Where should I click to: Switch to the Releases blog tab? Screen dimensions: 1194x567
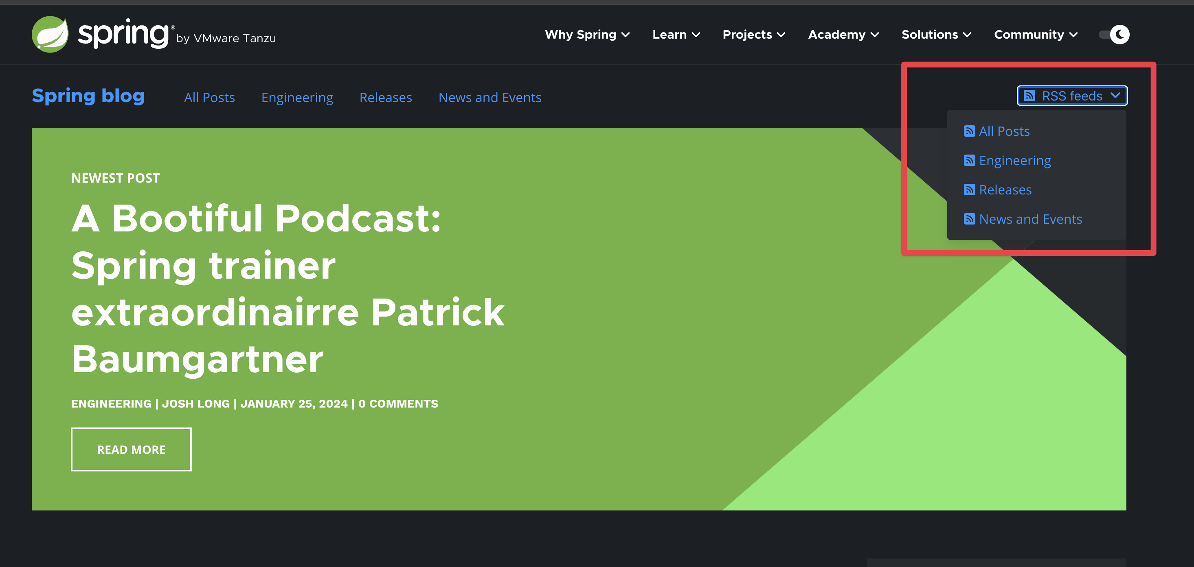(386, 98)
